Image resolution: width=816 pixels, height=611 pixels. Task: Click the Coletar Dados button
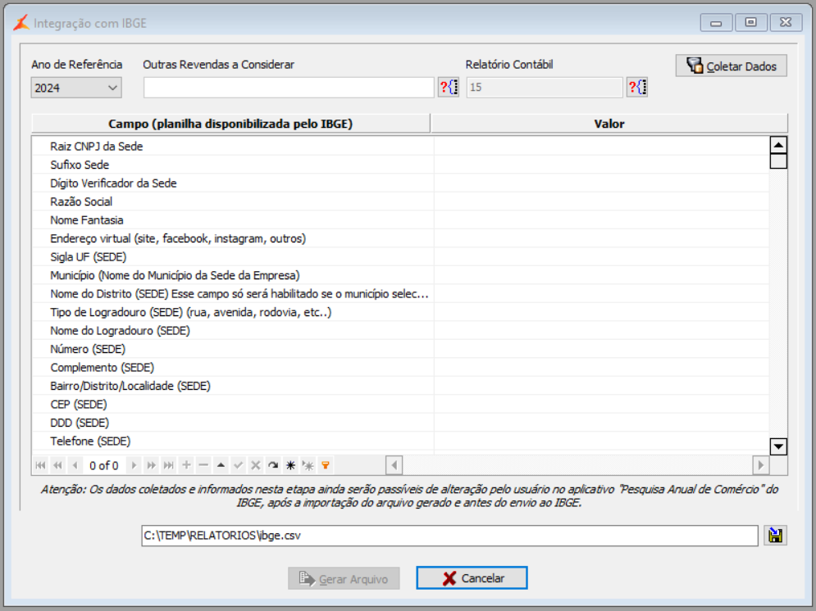tap(732, 66)
